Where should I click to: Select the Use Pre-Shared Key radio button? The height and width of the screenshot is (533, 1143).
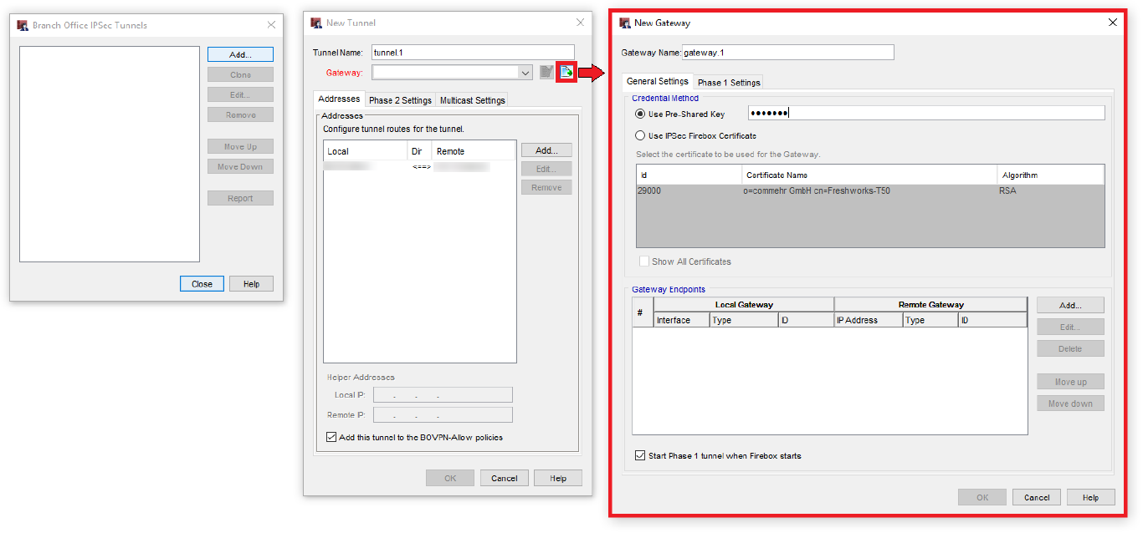point(640,114)
